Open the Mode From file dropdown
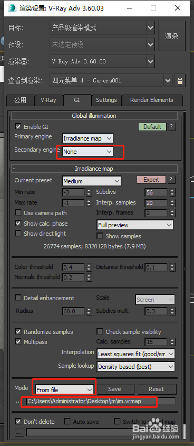This screenshot has height=446, width=194. coord(64,389)
